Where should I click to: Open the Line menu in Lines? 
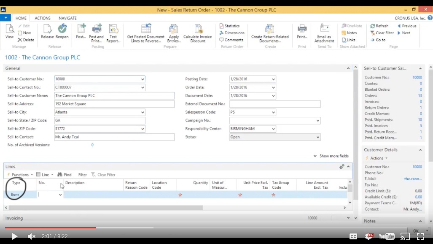pos(45,175)
